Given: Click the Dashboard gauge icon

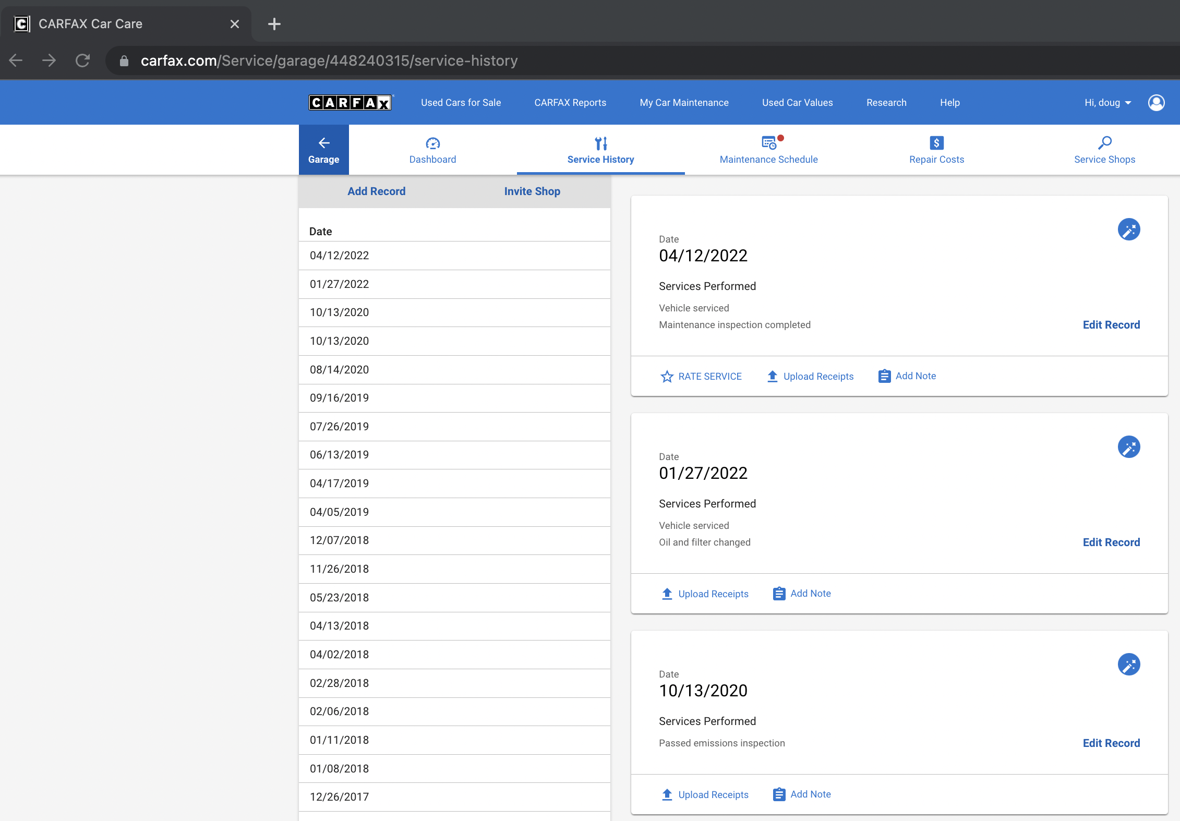Looking at the screenshot, I should point(433,143).
